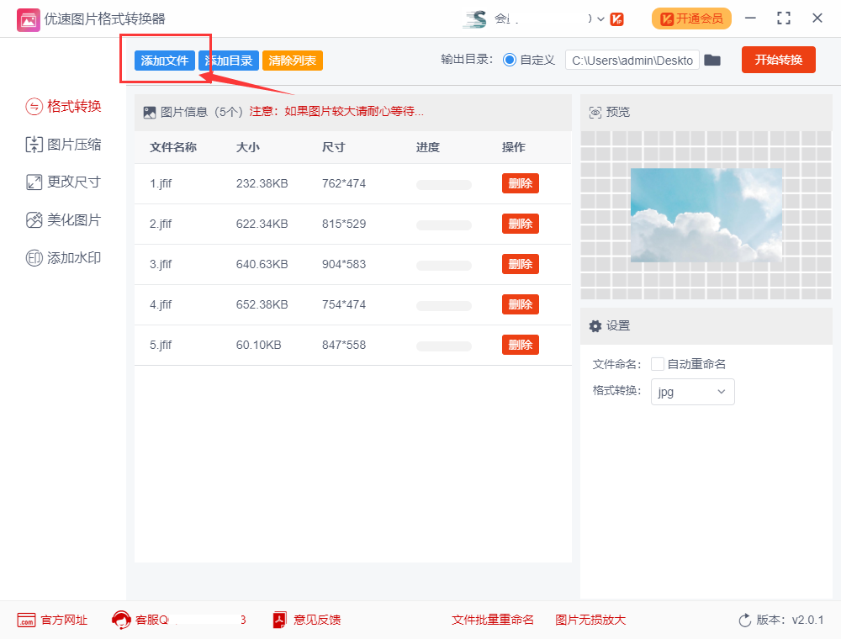Click the sky preview thumbnail
The image size is (841, 639).
pos(706,215)
